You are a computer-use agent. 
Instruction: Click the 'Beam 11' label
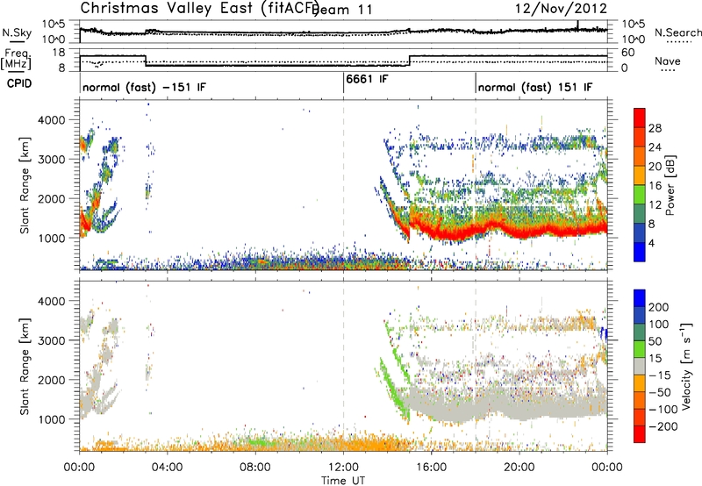tap(342, 10)
